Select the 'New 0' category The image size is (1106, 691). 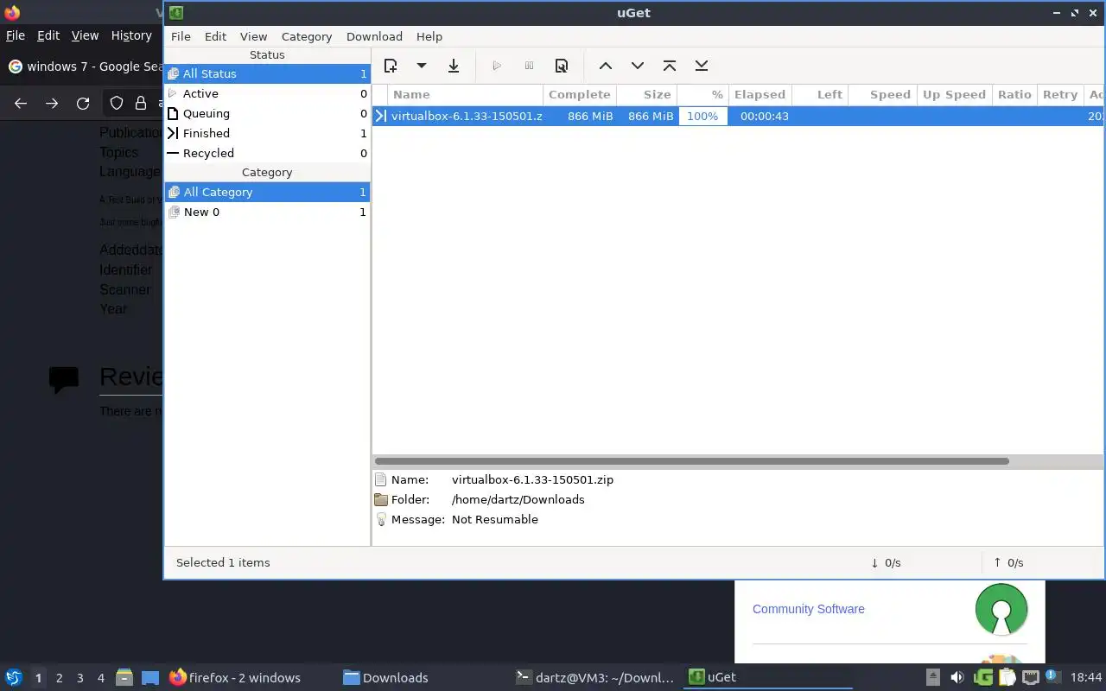click(x=267, y=212)
